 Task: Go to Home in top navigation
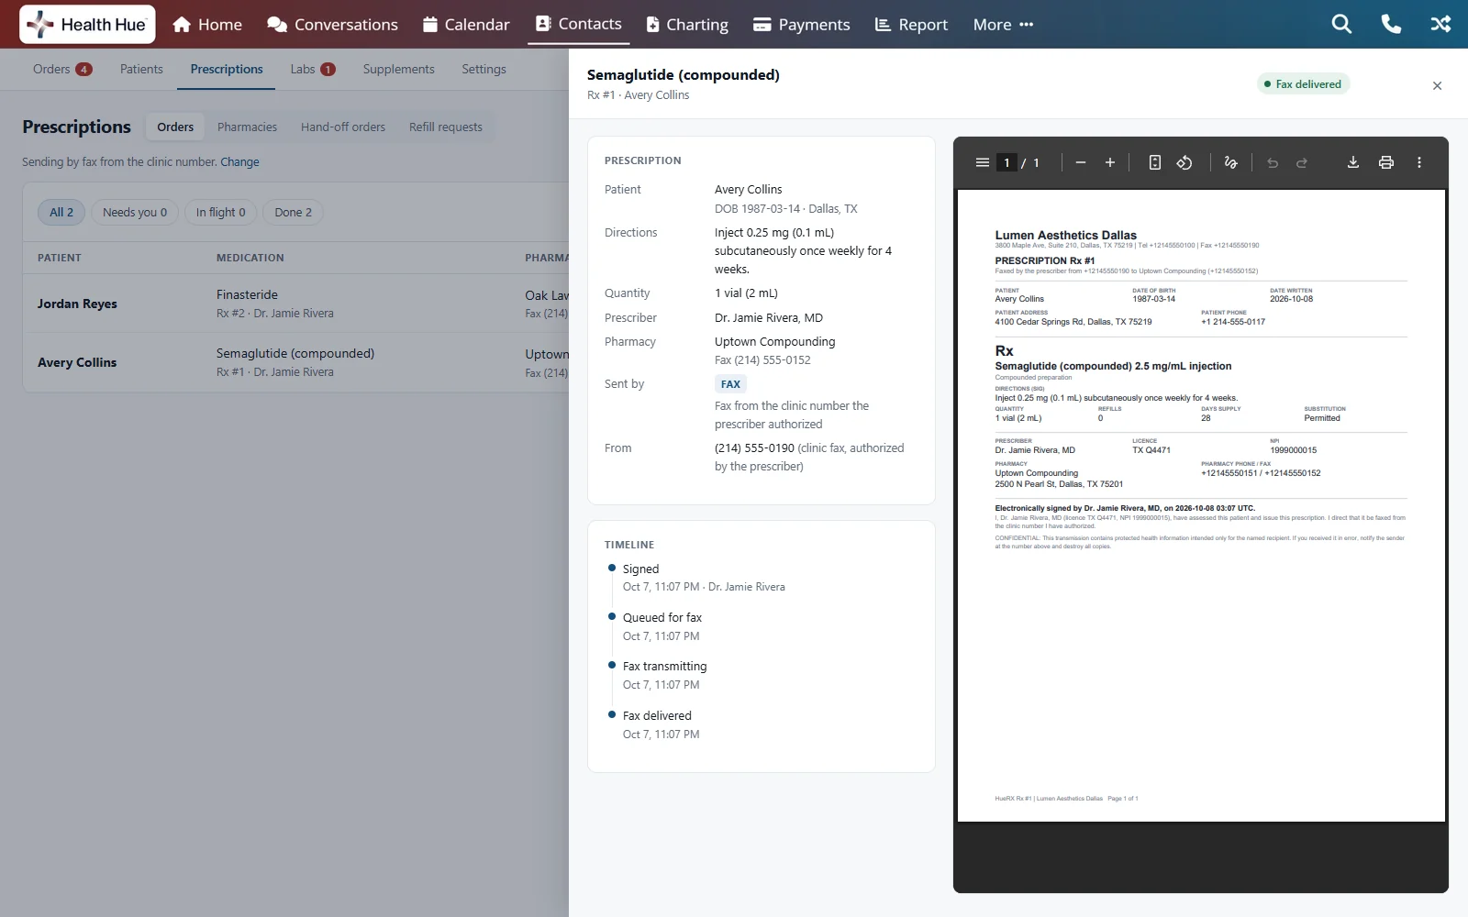pos(207,24)
